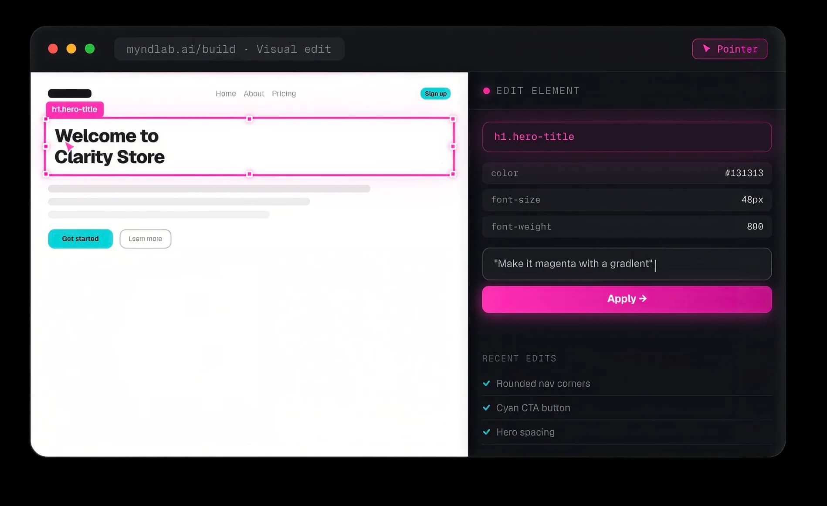
Task: Open the About nav link
Action: (x=254, y=94)
